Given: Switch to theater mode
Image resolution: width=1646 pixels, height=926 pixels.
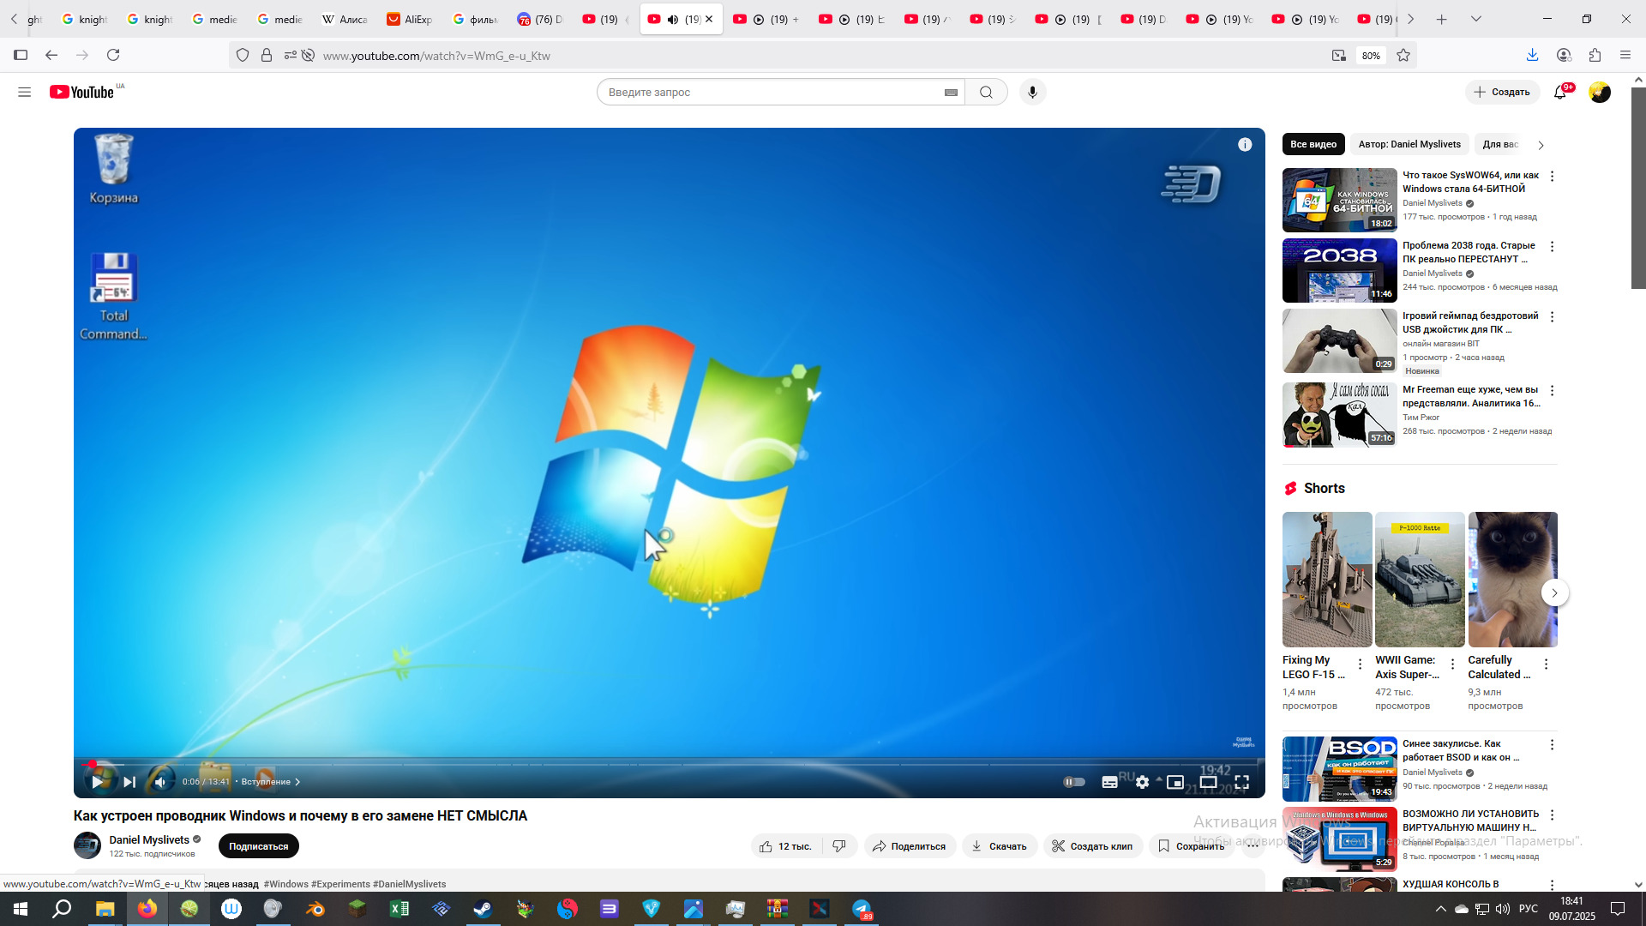Looking at the screenshot, I should click(1208, 781).
